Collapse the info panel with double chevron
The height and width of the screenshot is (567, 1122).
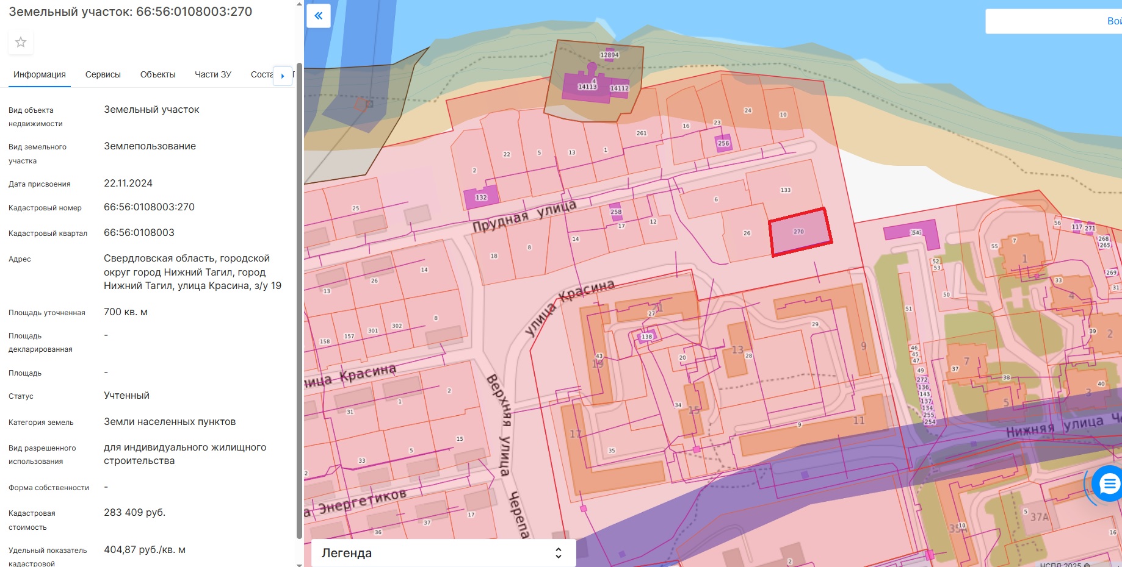point(319,16)
